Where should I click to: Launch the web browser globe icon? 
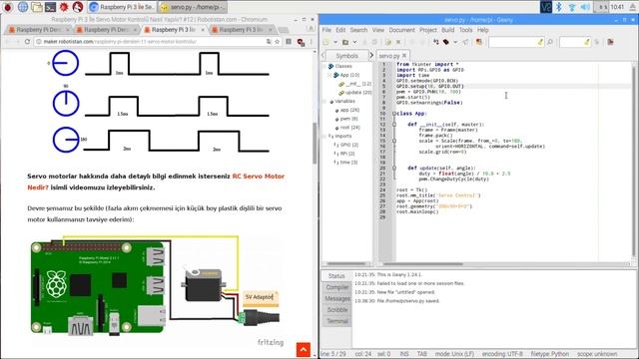(x=23, y=7)
